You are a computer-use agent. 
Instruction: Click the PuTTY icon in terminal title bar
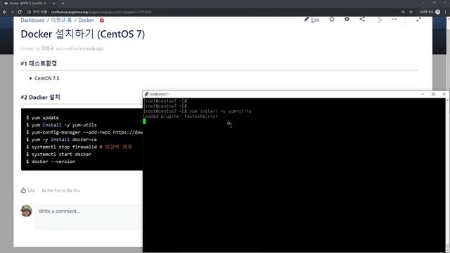coord(146,94)
